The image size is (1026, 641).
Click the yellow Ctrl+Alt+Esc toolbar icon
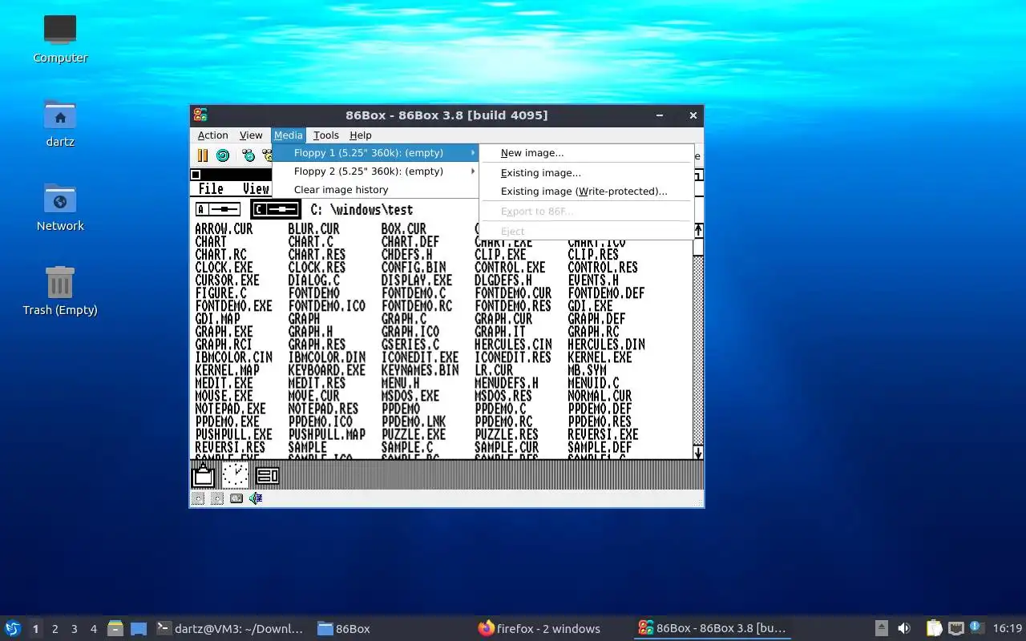tap(268, 155)
